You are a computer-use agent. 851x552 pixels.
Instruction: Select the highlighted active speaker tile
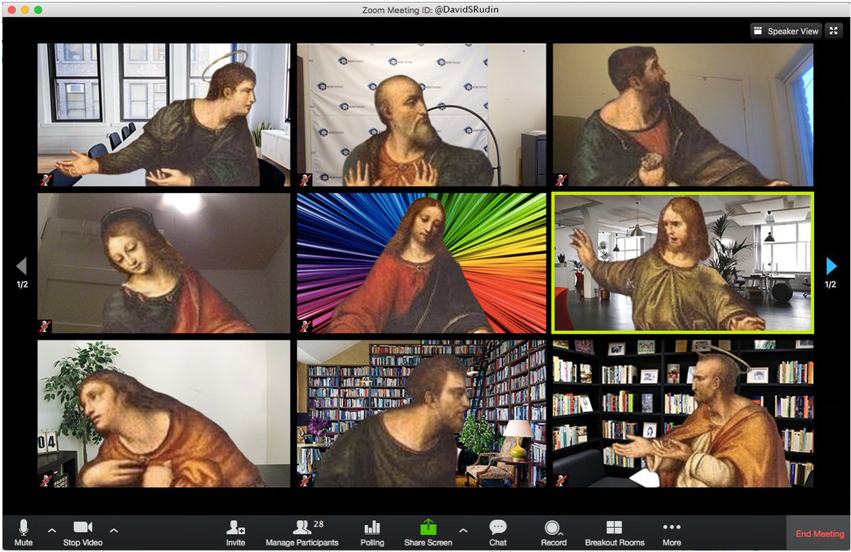click(682, 263)
